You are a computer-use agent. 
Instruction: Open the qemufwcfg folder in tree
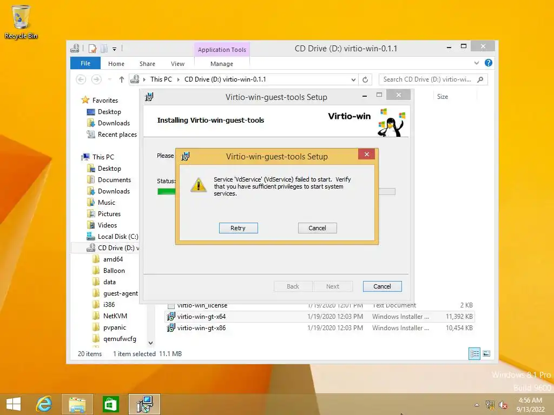point(120,339)
